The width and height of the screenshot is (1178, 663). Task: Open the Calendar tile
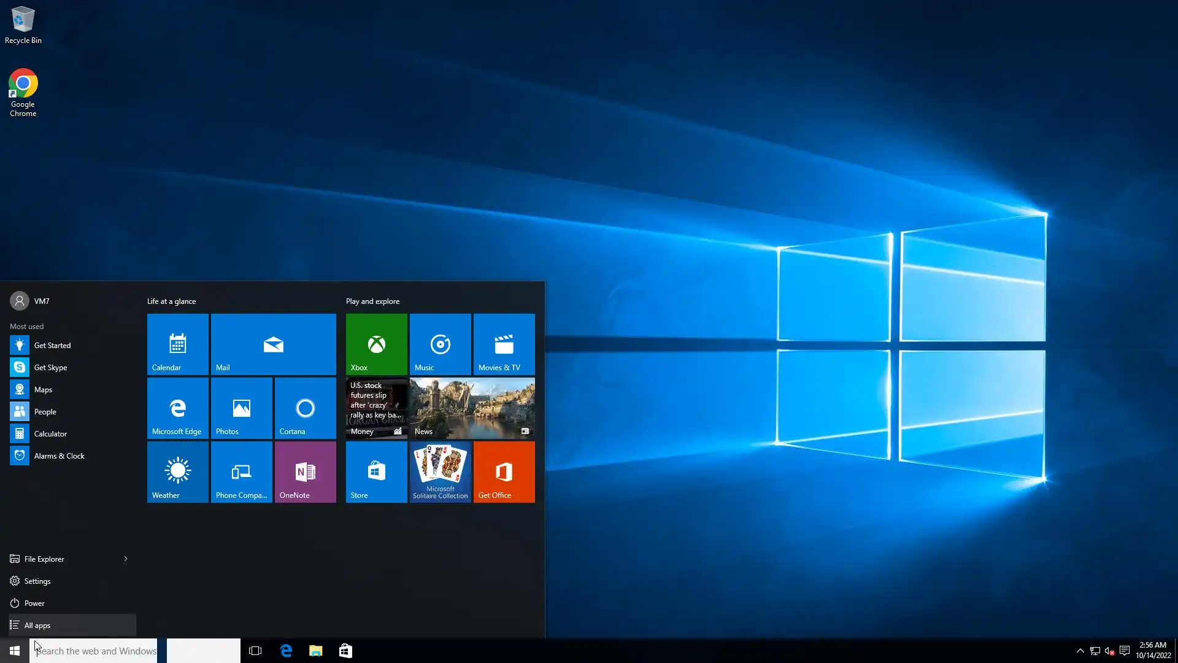(x=177, y=344)
